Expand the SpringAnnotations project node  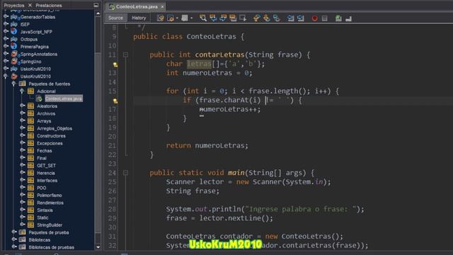(x=6, y=54)
